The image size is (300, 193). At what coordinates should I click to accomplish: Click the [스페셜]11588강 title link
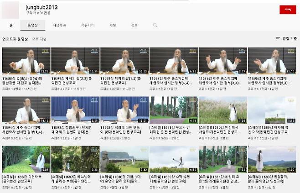[22, 179]
